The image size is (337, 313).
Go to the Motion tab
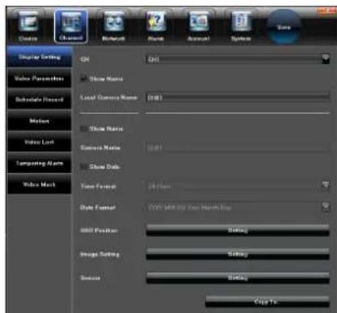coord(40,121)
